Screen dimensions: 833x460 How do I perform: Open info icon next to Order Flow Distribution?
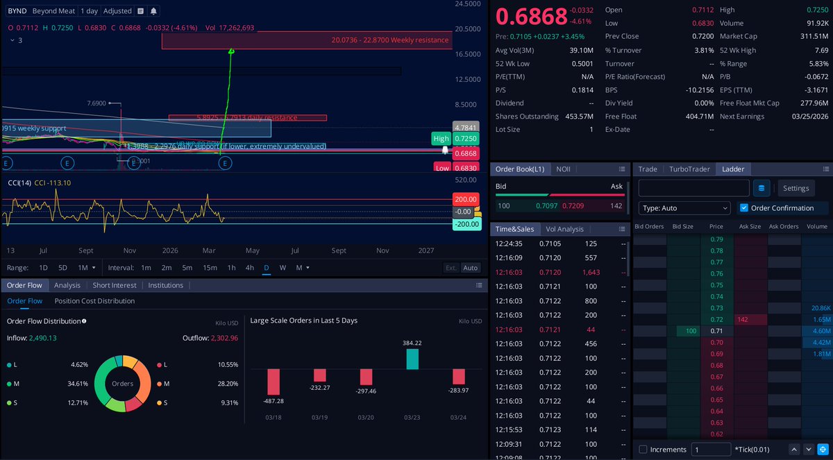[84, 321]
